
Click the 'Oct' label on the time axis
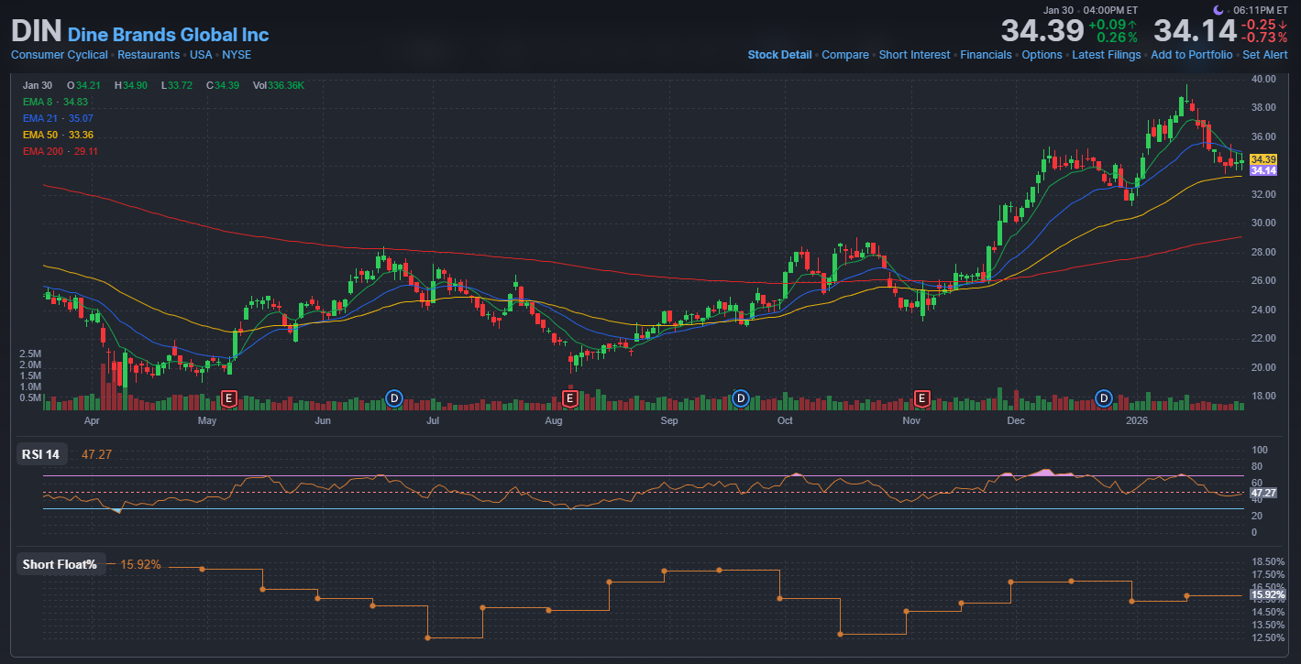pos(785,421)
